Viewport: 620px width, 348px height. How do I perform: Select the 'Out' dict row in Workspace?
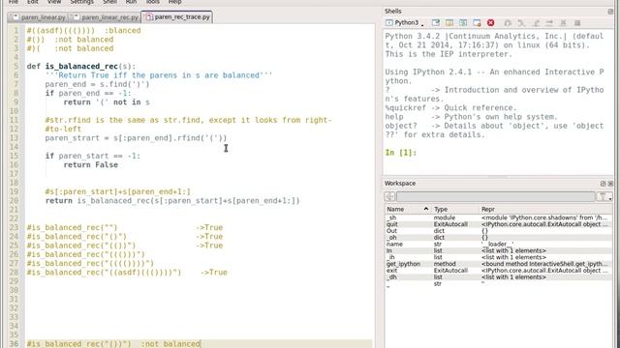[x=498, y=231]
